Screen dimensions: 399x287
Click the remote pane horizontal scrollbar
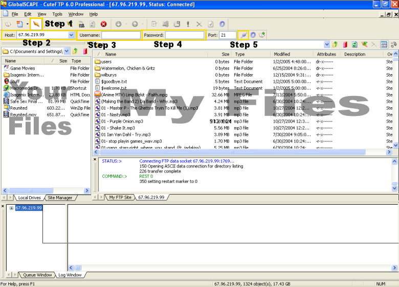232,152
